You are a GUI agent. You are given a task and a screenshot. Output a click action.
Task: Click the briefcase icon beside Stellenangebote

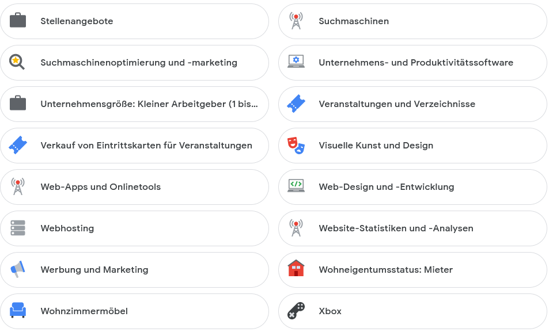[x=18, y=21]
